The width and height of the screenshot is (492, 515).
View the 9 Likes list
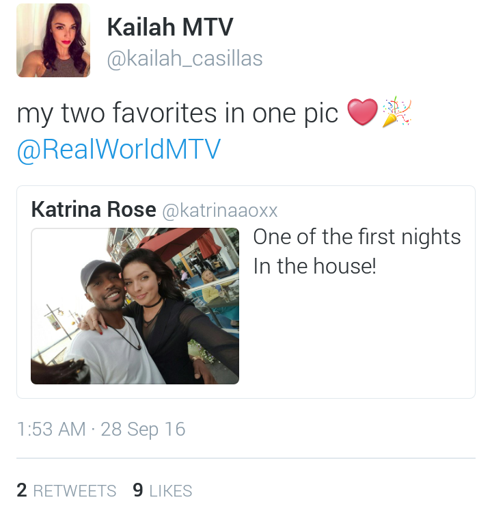click(x=163, y=490)
